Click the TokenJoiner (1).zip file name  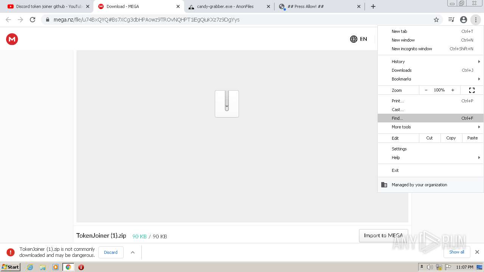click(101, 235)
